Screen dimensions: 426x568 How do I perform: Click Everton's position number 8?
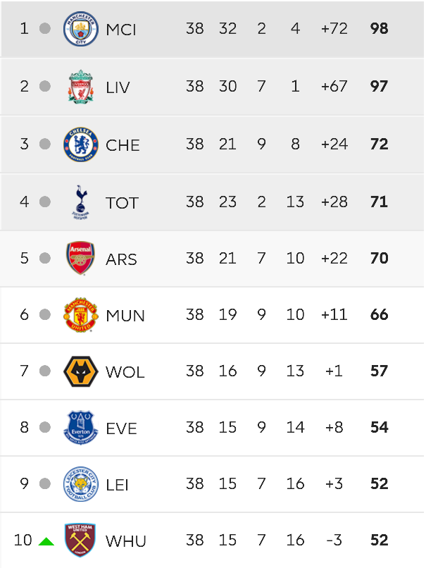click(24, 428)
